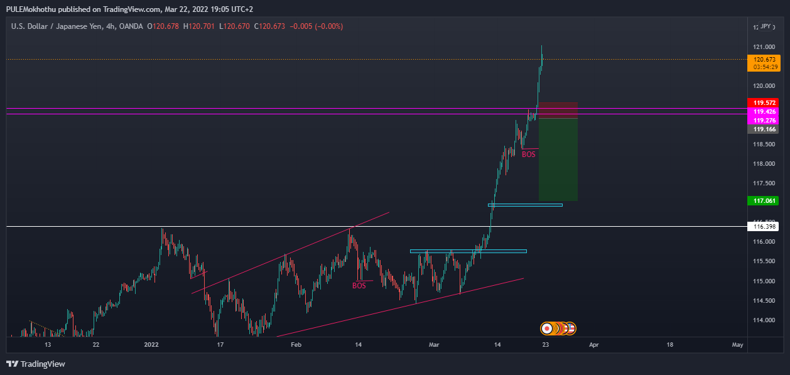This screenshot has width=790, height=375.
Task: Click the open value O120.678
Action: pyautogui.click(x=163, y=26)
